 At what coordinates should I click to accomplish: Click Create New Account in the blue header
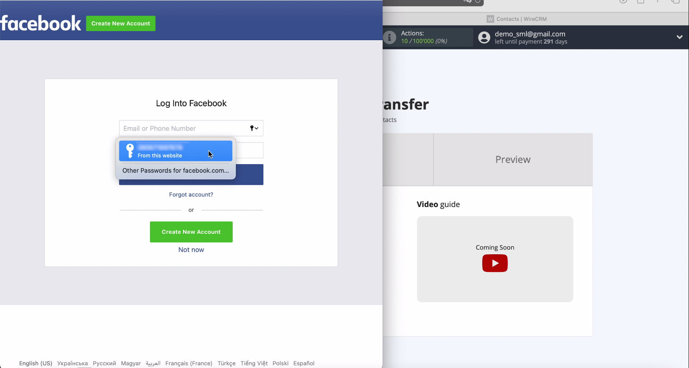coord(121,24)
